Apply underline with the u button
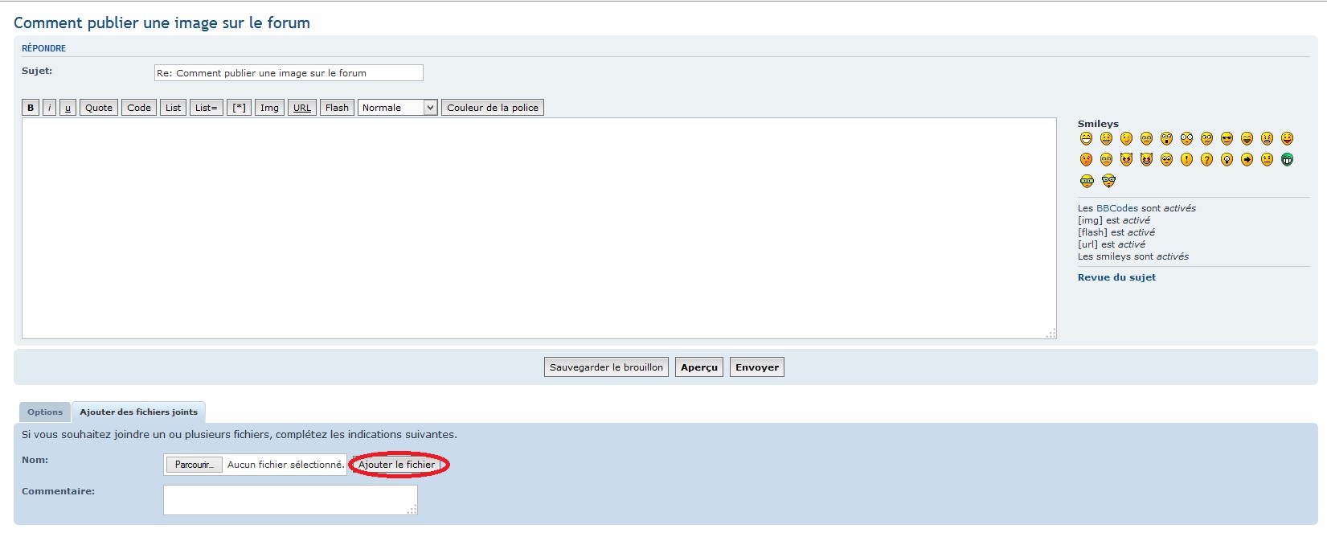 [68, 108]
